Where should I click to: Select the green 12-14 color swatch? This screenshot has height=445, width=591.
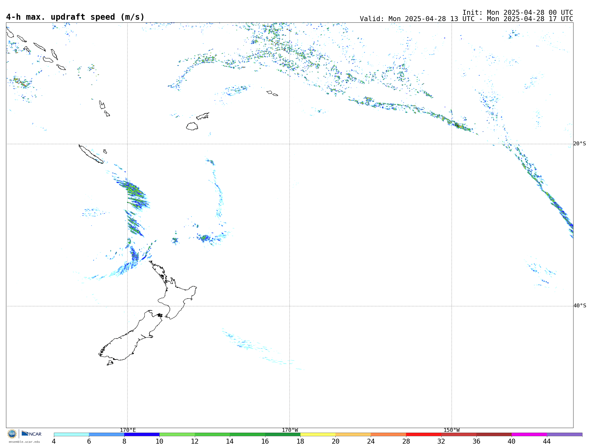pos(212,434)
